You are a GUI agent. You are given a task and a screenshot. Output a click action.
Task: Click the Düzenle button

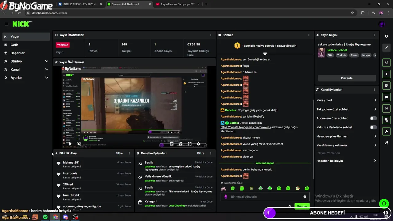(347, 78)
